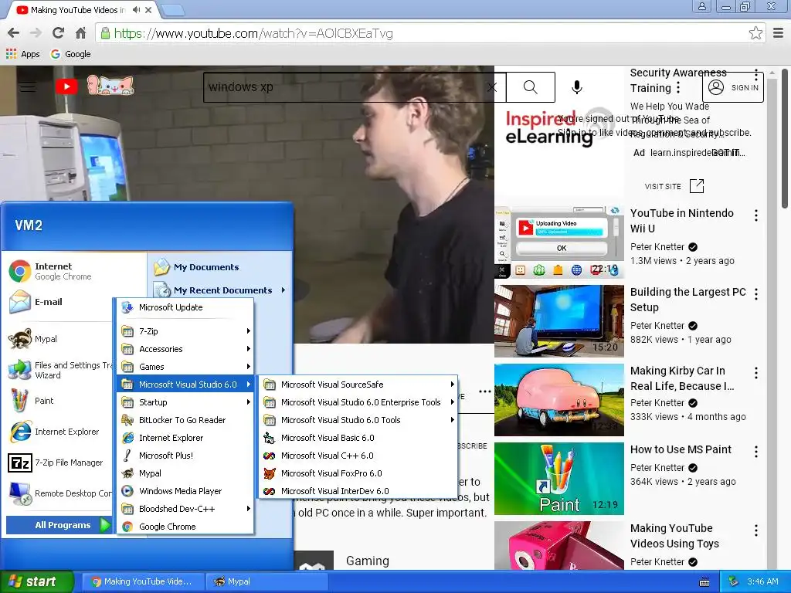The height and width of the screenshot is (593, 791).
Task: Open Files and Settings Transfer Wizard
Action: [59, 370]
